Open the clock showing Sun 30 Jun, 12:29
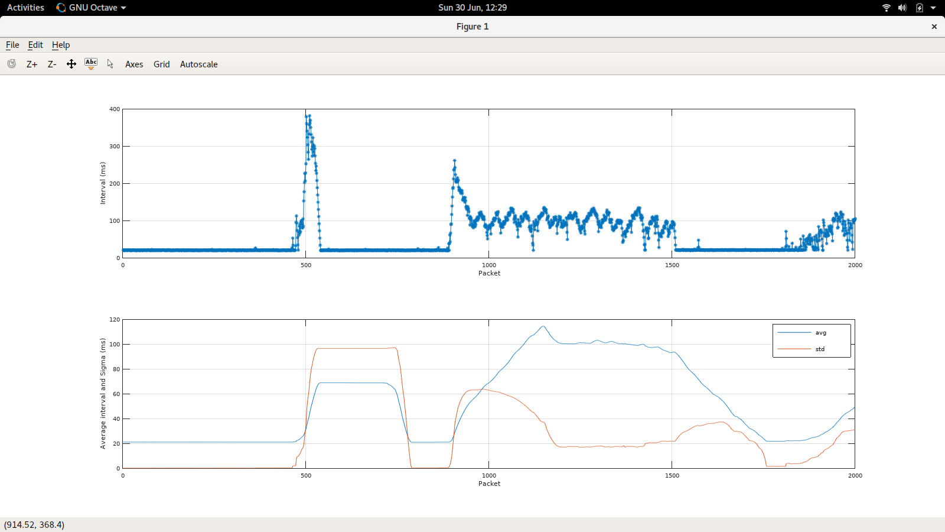This screenshot has width=945, height=532. tap(472, 8)
